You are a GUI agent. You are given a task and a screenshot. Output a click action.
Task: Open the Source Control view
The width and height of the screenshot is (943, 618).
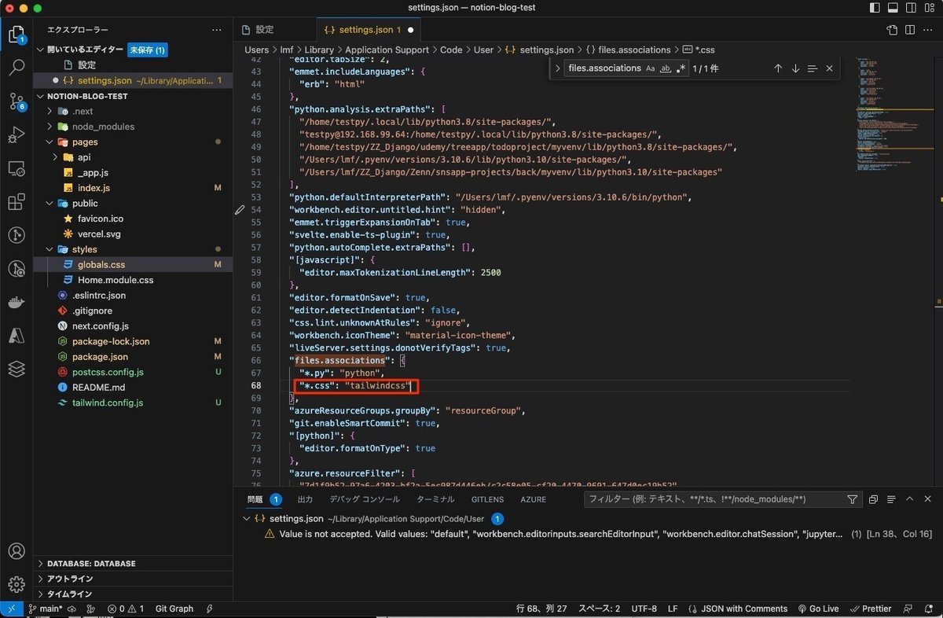tap(17, 101)
